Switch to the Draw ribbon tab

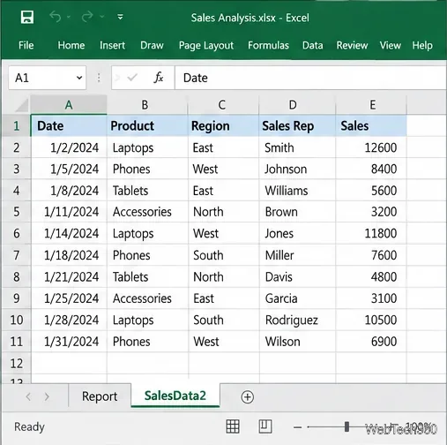152,45
